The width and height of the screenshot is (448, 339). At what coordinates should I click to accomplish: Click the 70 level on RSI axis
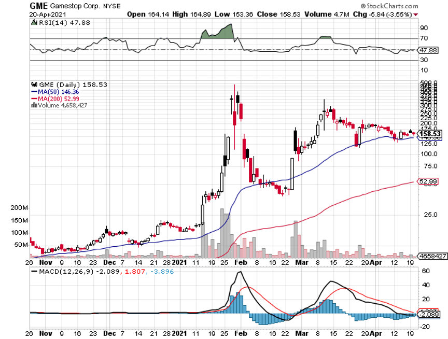[x=424, y=38]
